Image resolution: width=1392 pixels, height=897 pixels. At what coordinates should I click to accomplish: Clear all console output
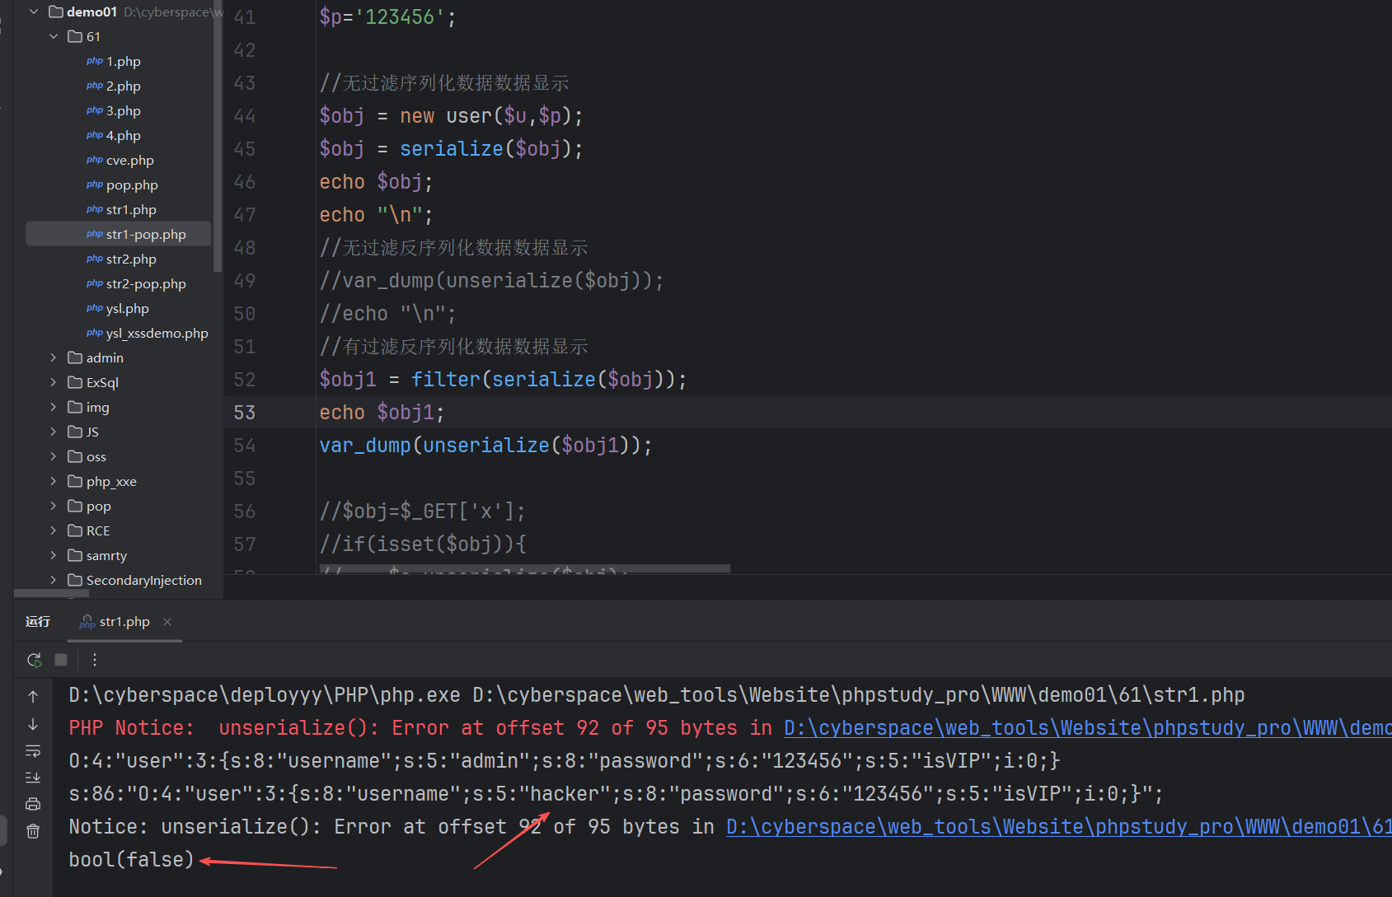coord(33,831)
